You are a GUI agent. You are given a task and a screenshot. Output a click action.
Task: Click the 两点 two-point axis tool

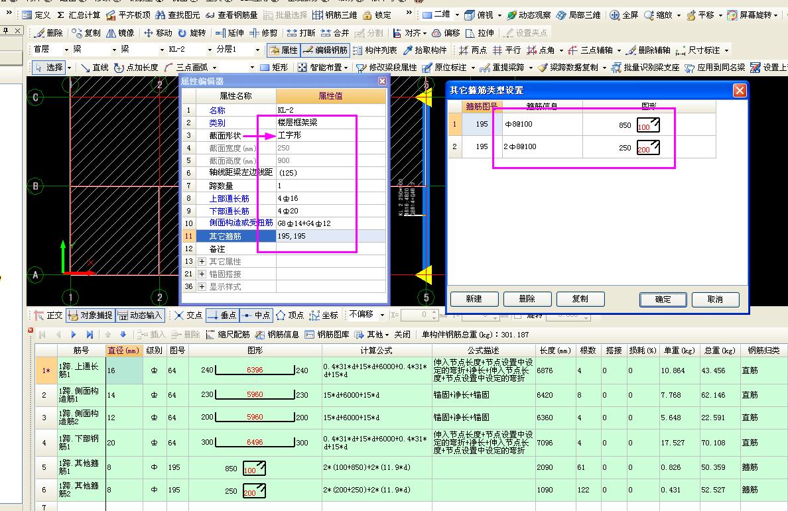coord(473,50)
